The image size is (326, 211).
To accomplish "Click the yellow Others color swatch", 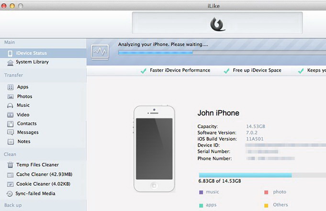I will [266, 205].
